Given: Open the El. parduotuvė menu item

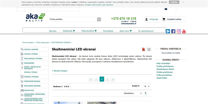Looking at the screenshot, I should pos(146,31).
